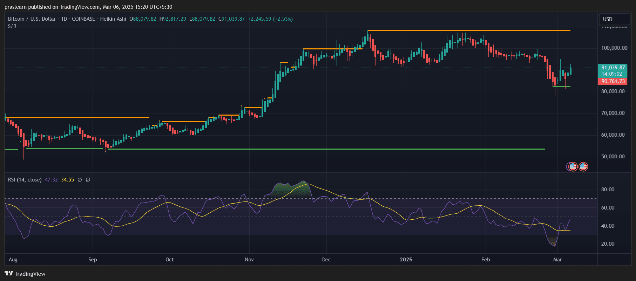Click the low price value L88,079.82
This screenshot has width=636, height=281.
tap(202, 19)
